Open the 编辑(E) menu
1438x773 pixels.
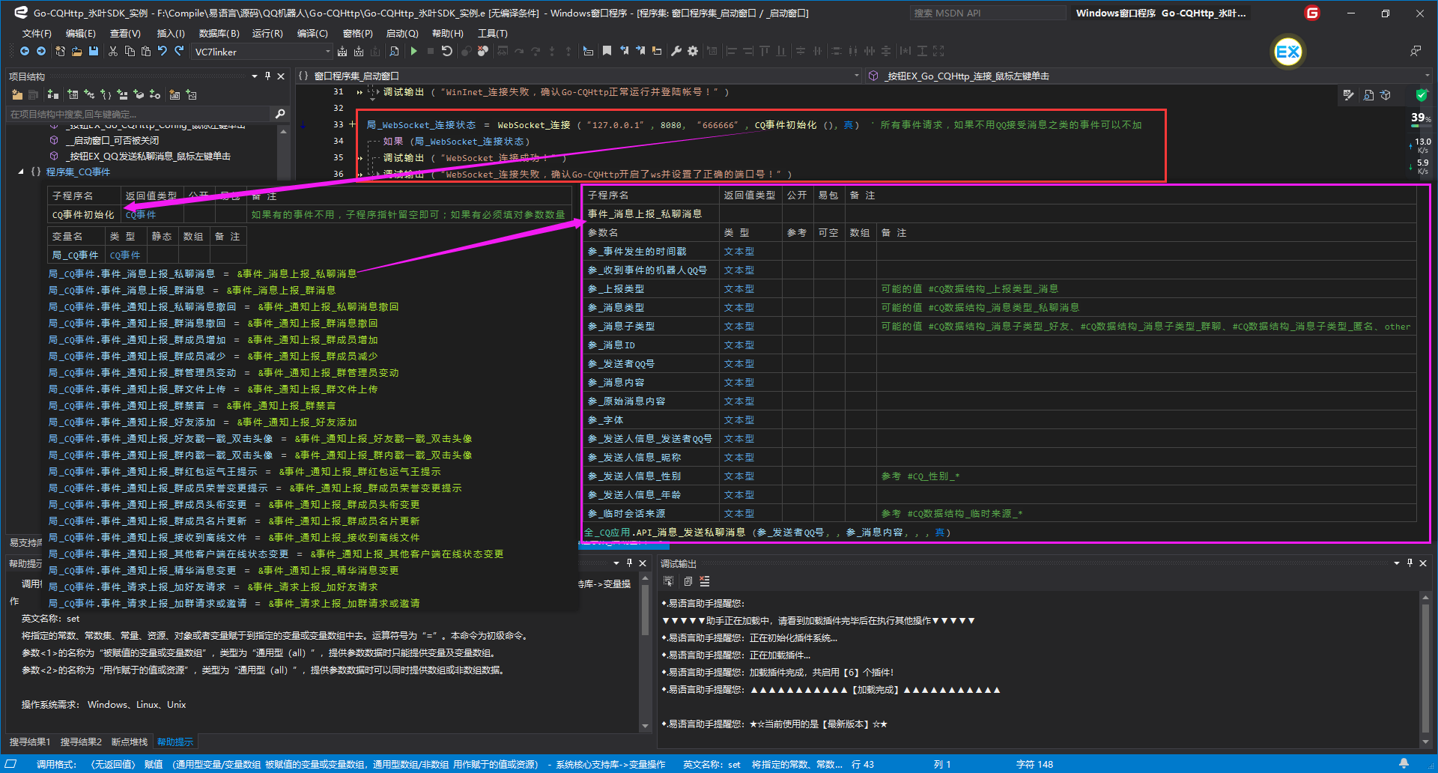click(x=81, y=34)
